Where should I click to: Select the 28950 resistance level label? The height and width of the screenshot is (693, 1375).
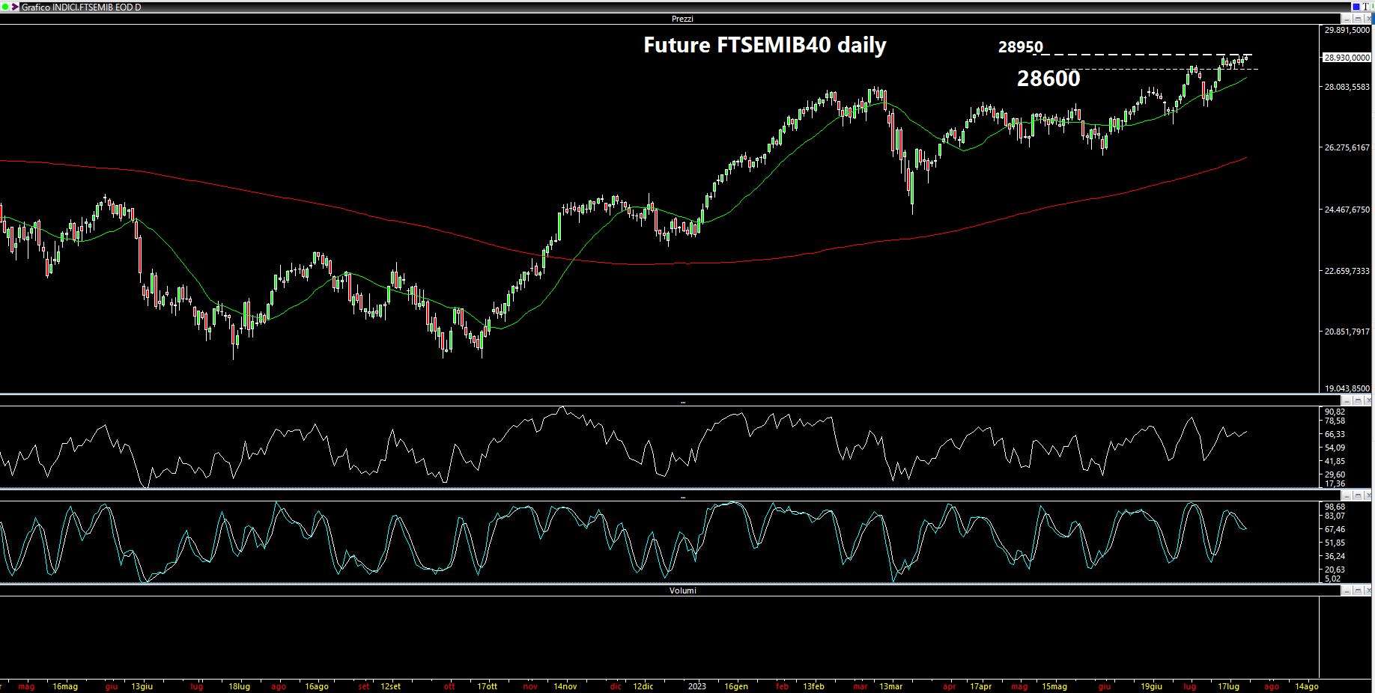pos(1020,46)
